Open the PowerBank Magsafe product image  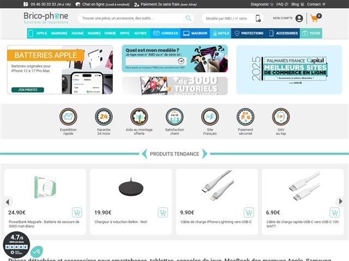coord(45,187)
